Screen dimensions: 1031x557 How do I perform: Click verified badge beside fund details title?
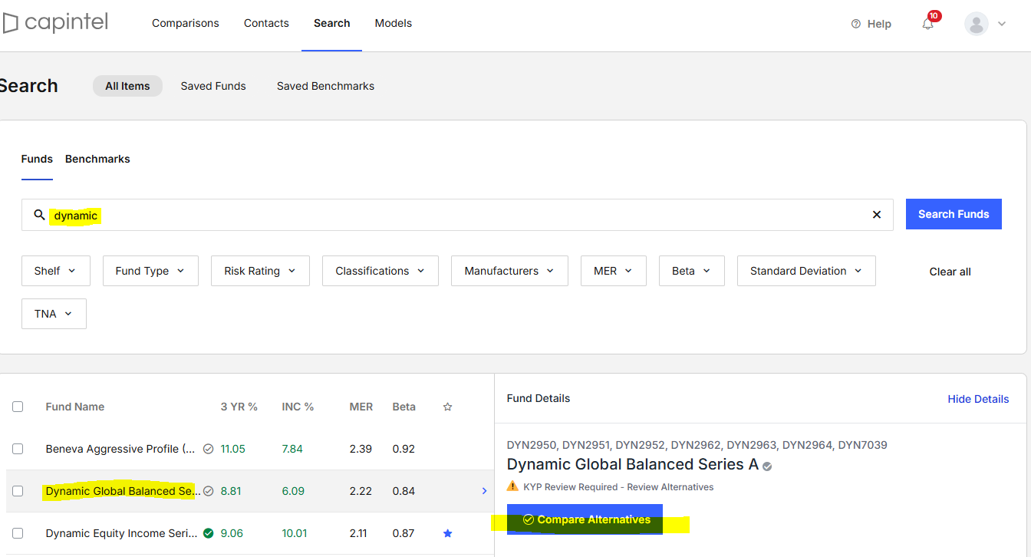(767, 466)
